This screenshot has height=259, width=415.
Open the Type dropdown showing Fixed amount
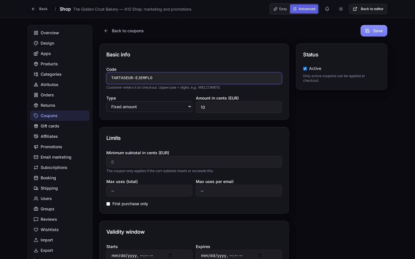149,107
